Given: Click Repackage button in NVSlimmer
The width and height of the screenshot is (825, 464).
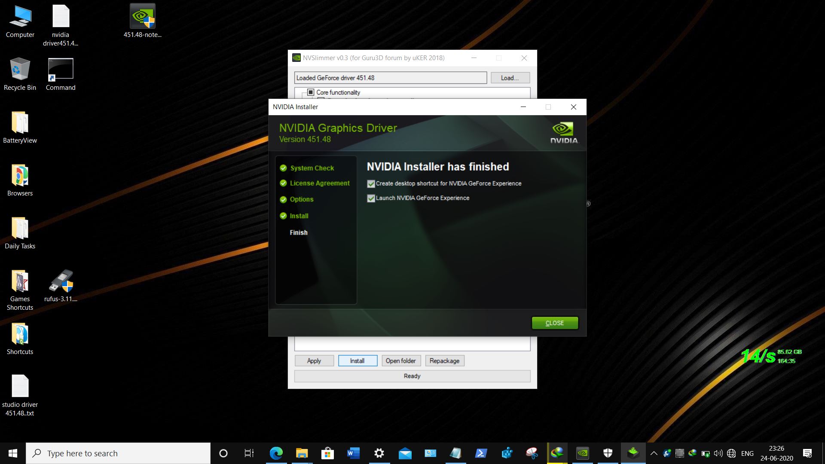Looking at the screenshot, I should (x=445, y=361).
